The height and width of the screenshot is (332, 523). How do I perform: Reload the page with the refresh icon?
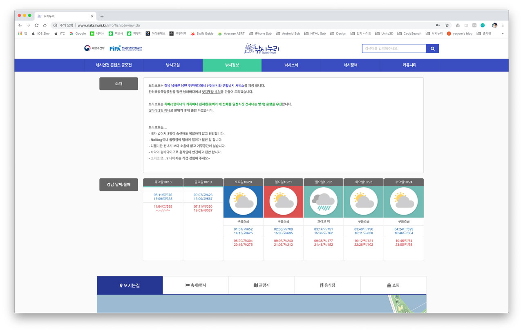pyautogui.click(x=36, y=25)
